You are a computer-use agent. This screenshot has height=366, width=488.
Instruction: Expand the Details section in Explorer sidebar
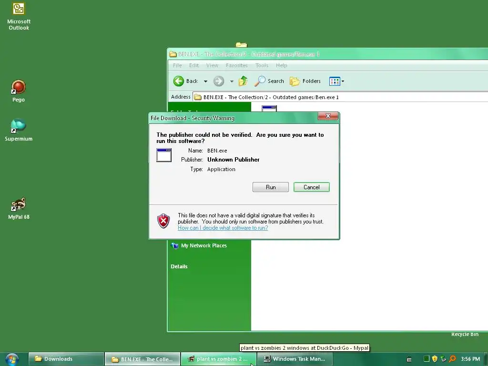tap(179, 266)
